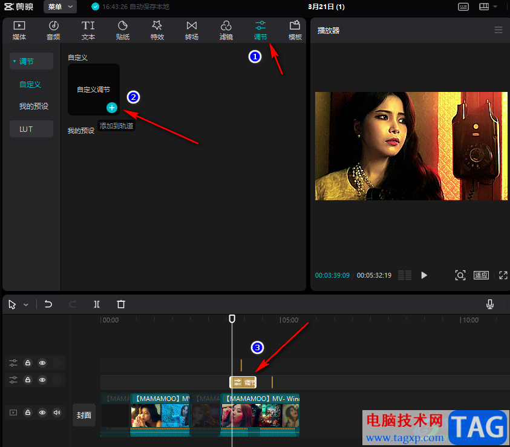Open the player panel hamburger menu

coord(499,30)
